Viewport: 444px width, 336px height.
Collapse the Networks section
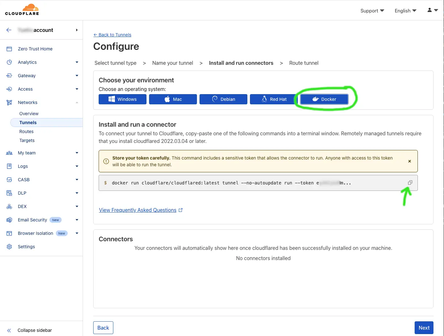pyautogui.click(x=77, y=102)
